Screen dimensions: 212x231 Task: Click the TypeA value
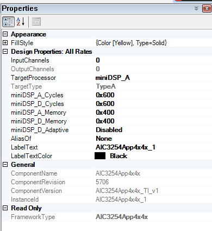click(x=105, y=86)
